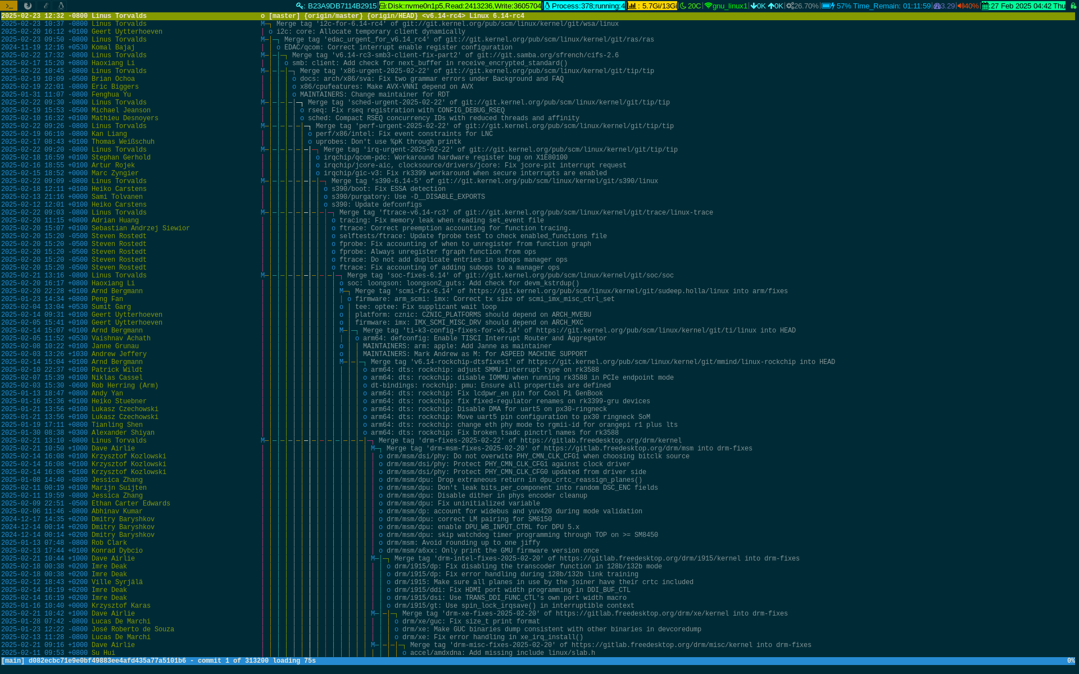This screenshot has width=1079, height=674.
Task: Click the load gauge icon near 3.29
Action: (937, 6)
